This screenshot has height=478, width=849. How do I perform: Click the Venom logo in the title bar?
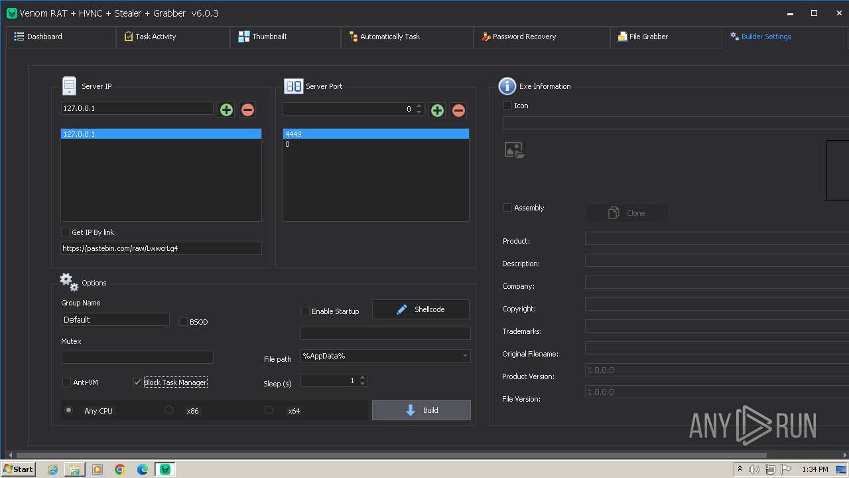click(11, 13)
